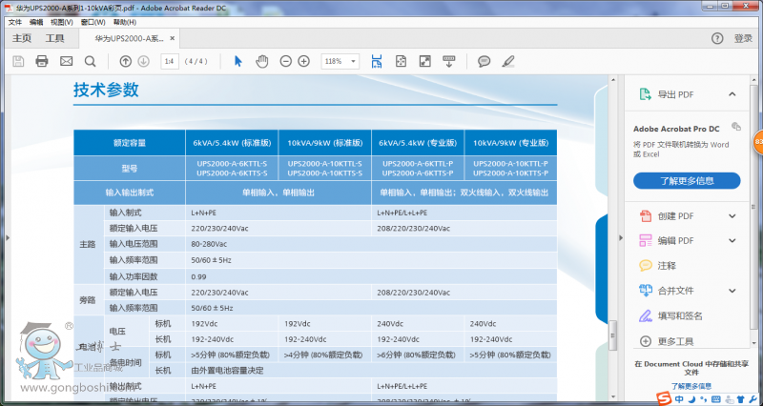
Task: Expand the 合并文件 section
Action: pyautogui.click(x=732, y=290)
